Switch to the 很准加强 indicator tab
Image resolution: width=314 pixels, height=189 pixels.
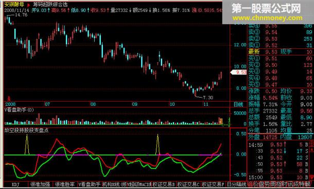[x=40, y=184]
